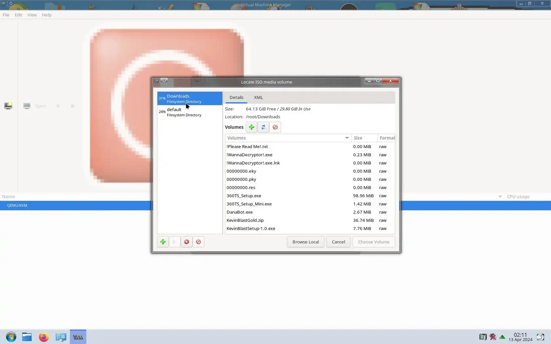Add a new storage pool
551x344 pixels.
163,242
